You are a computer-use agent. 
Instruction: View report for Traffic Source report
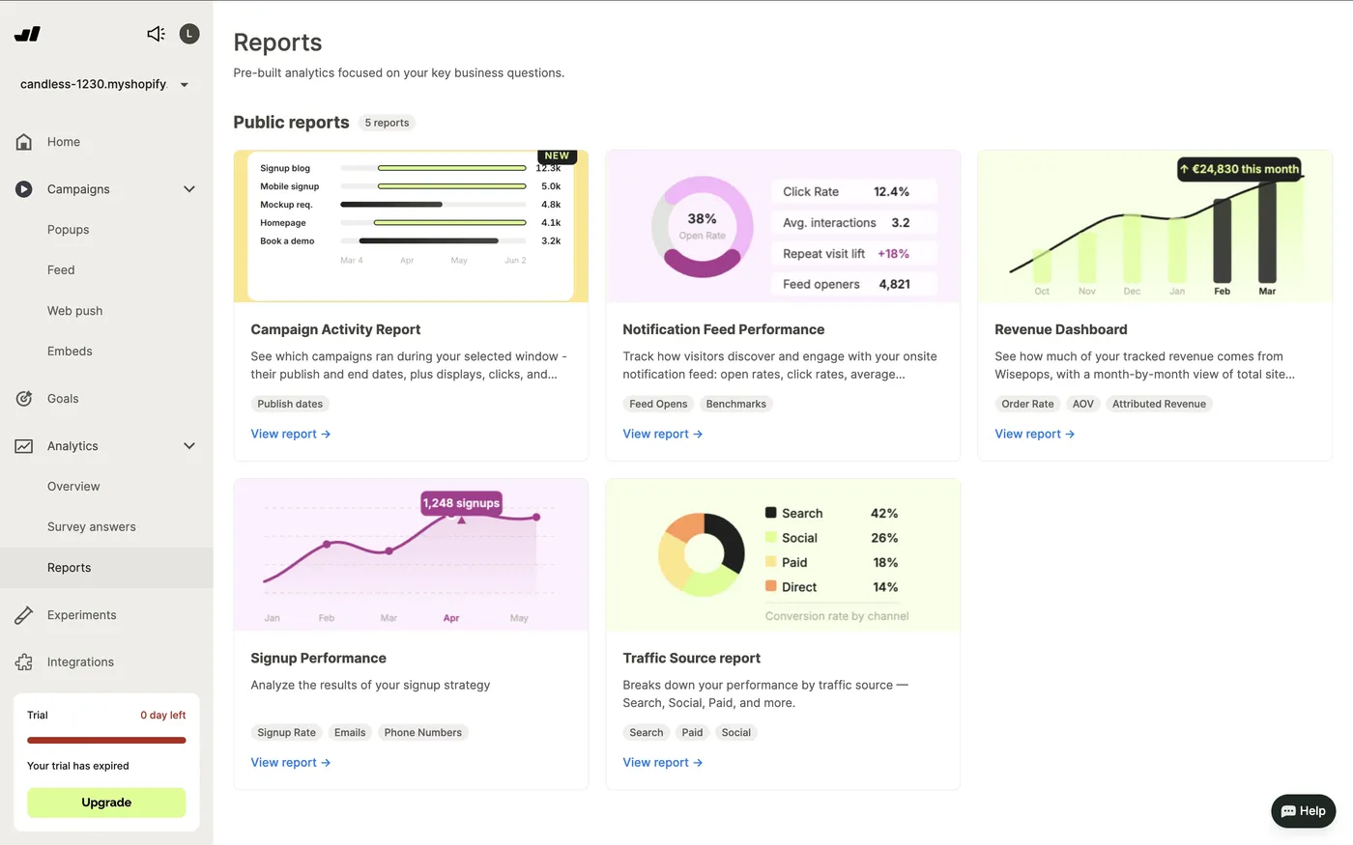[x=663, y=763]
